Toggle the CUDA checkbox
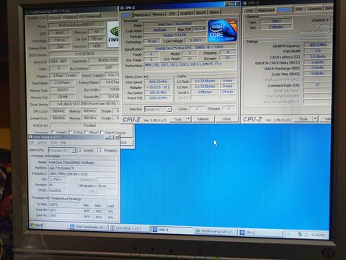Image resolution: width=346 pixels, height=260 pixels. click(x=71, y=132)
